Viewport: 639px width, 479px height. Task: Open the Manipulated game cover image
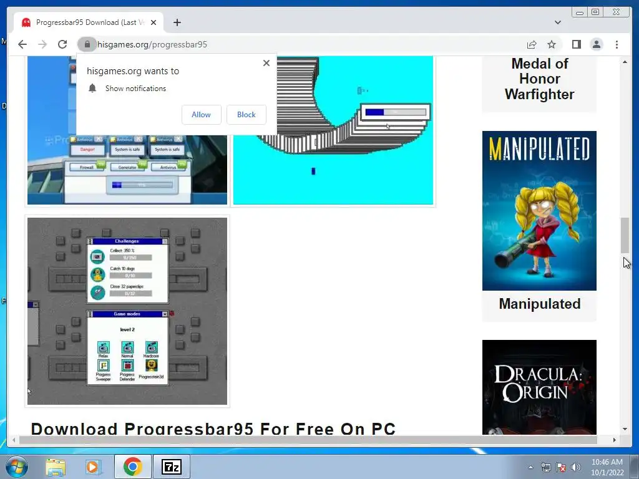coord(539,211)
